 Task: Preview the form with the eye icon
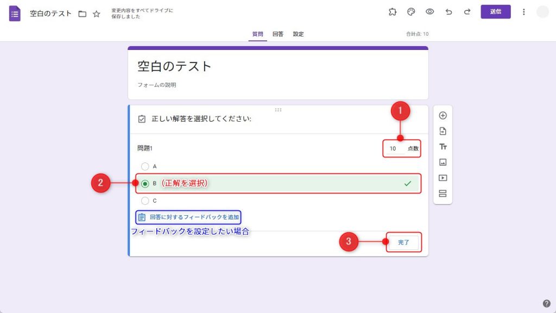tap(430, 12)
